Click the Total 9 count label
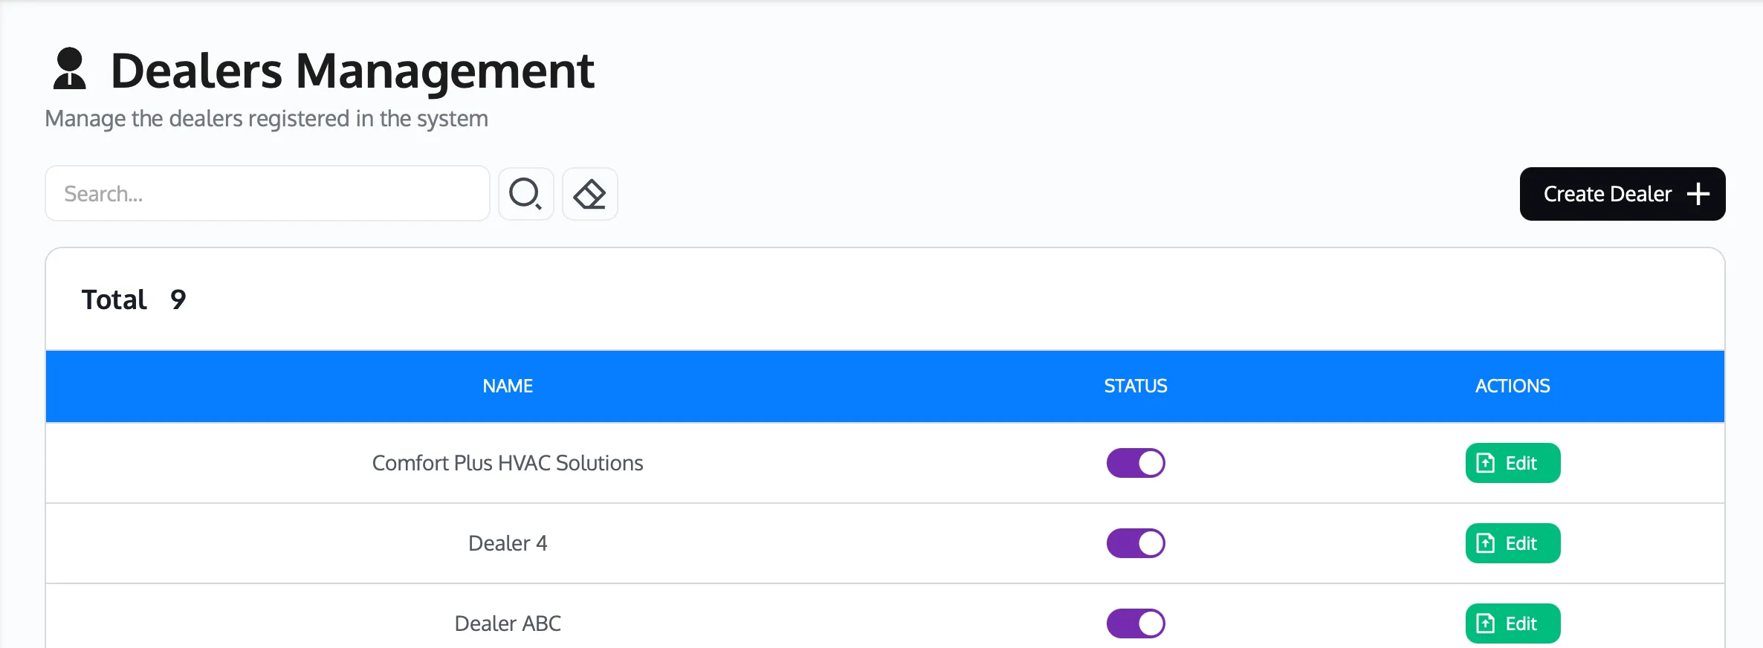The height and width of the screenshot is (648, 1763). [134, 299]
